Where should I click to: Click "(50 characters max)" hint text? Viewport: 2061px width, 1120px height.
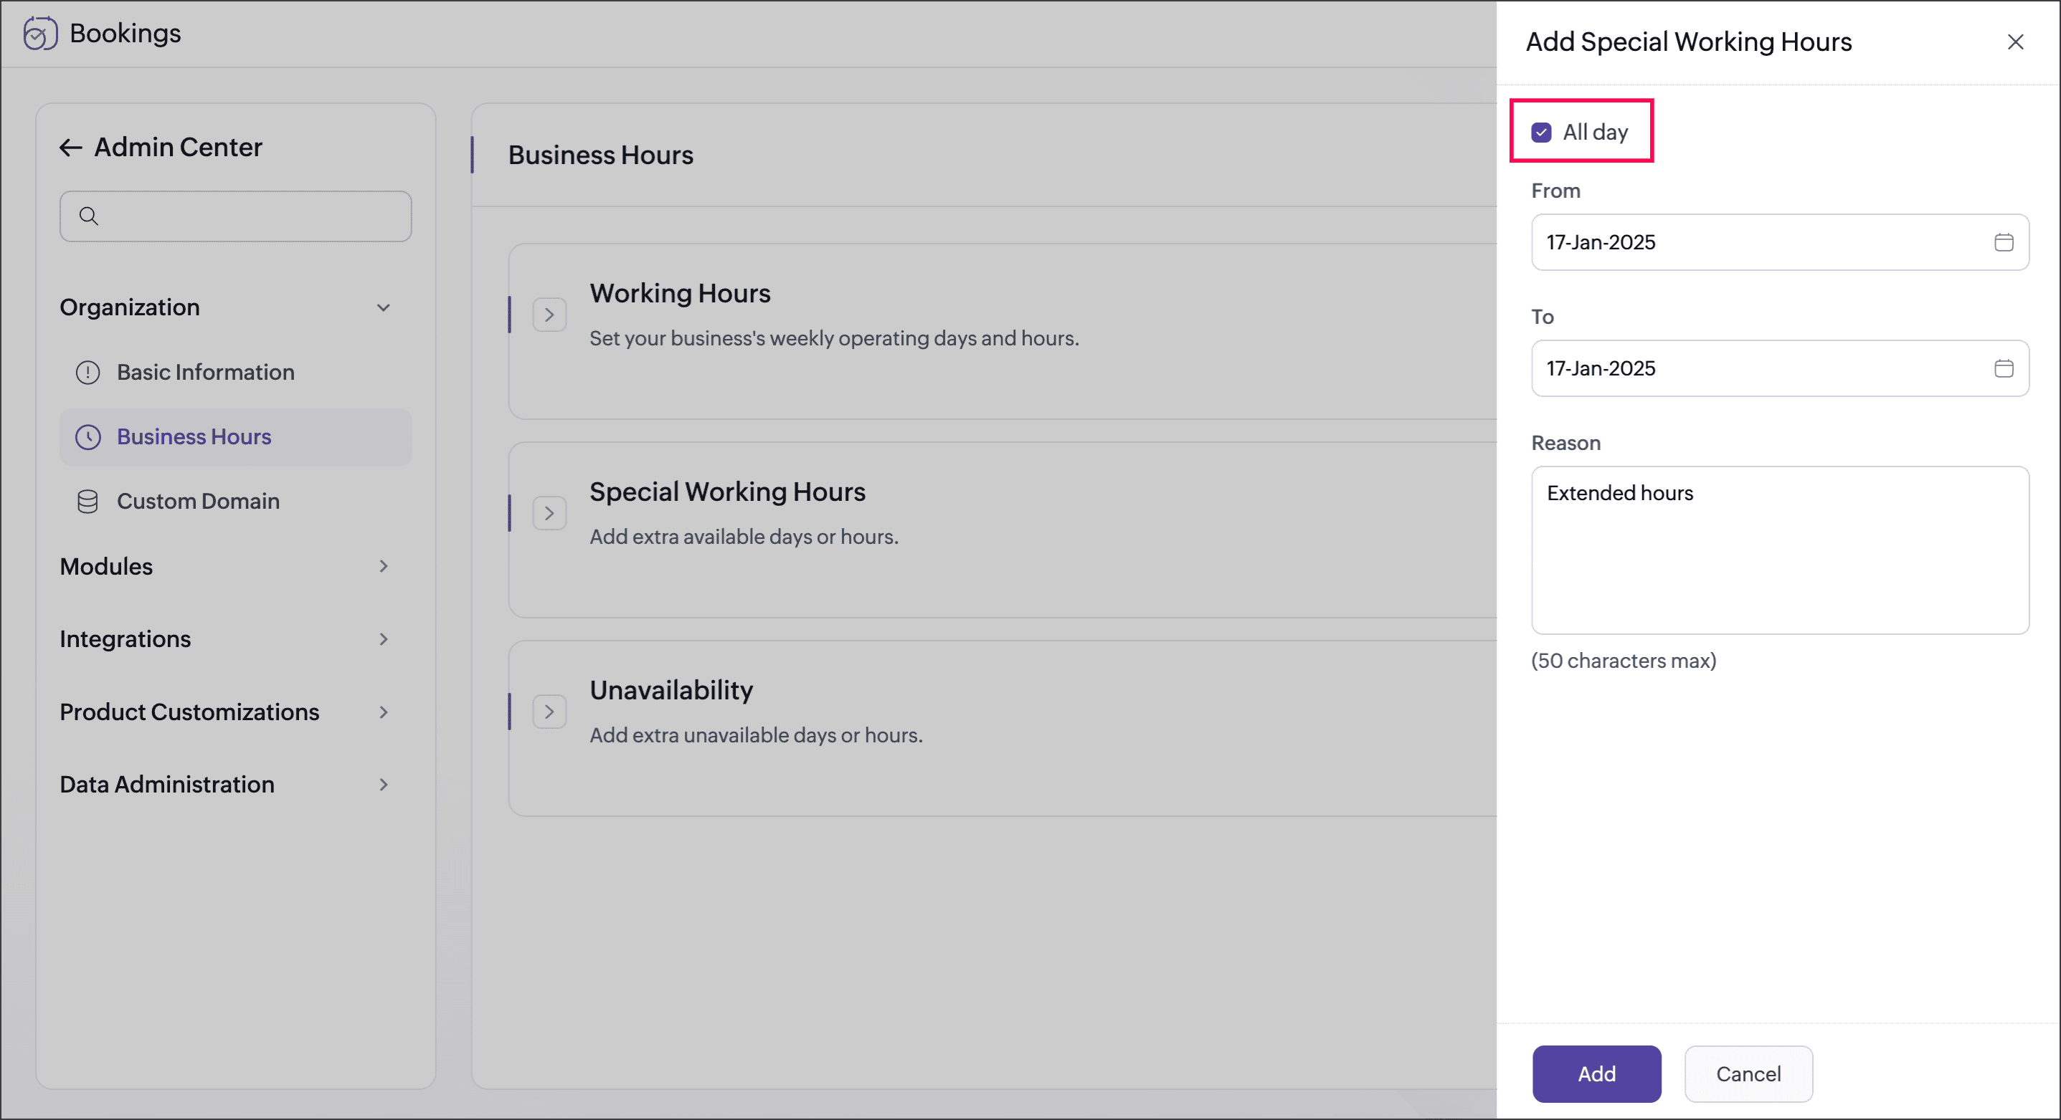[x=1624, y=661]
